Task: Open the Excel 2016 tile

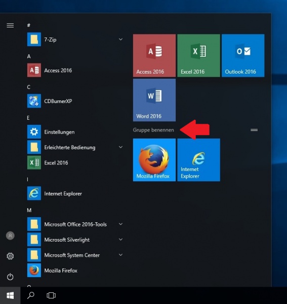Action: [198, 56]
